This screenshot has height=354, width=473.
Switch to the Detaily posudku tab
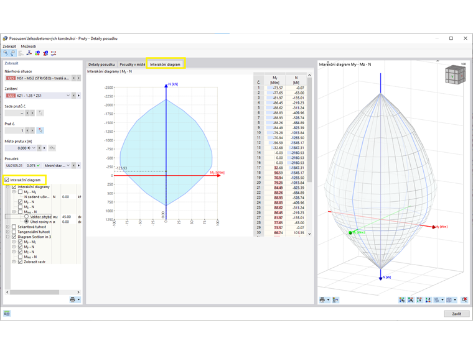pyautogui.click(x=101, y=65)
